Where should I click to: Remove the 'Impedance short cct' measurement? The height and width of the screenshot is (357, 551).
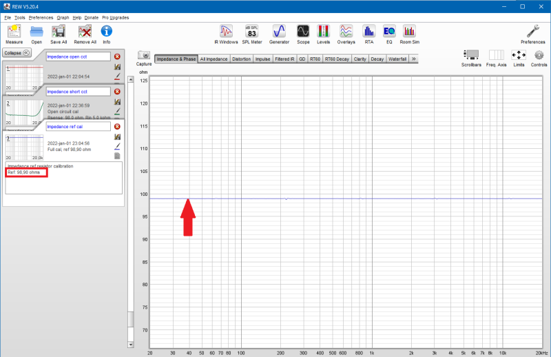(x=117, y=92)
